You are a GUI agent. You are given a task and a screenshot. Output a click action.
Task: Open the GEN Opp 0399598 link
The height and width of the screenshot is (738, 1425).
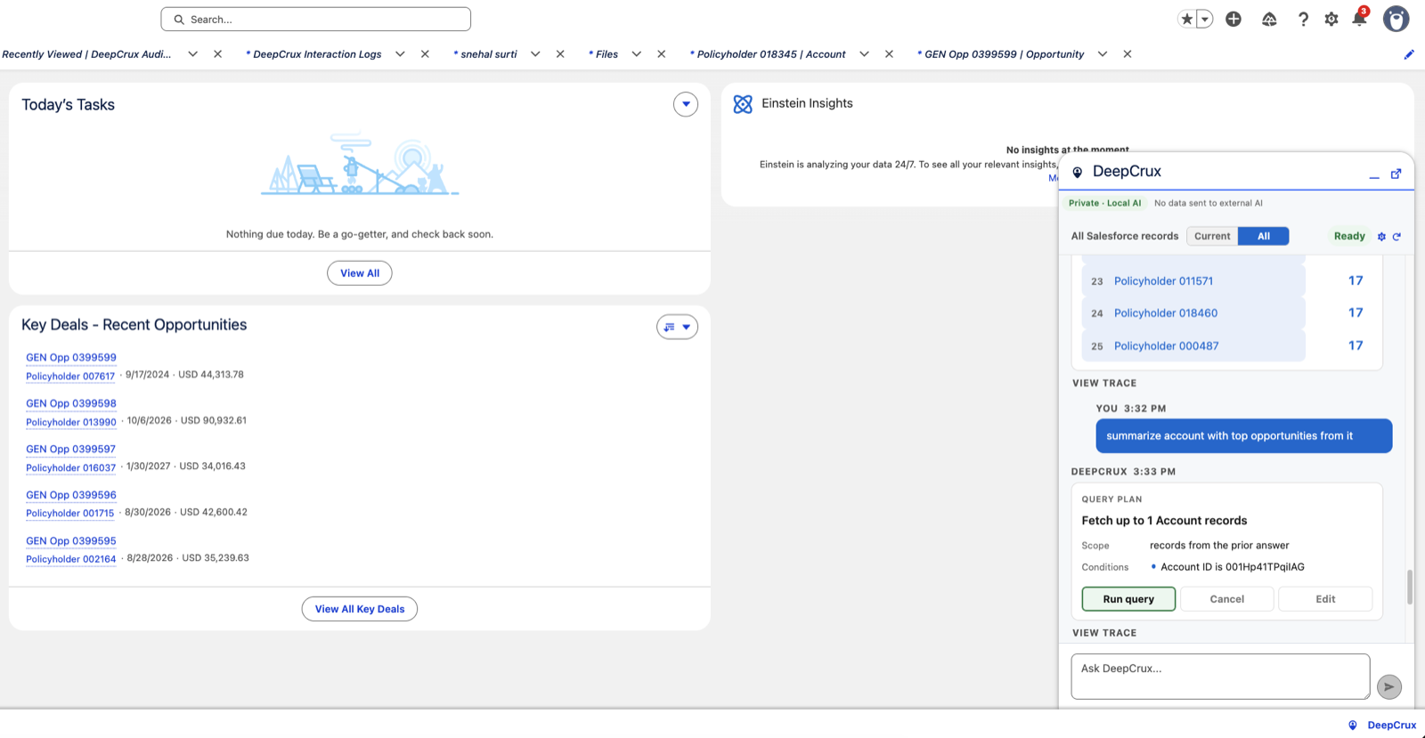pos(71,403)
